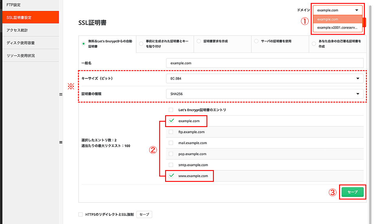Viewport: 384px width, 224px height.
Task: Select the あなた自身の自己署名証明書を作成 option
Action: pyautogui.click(x=313, y=44)
